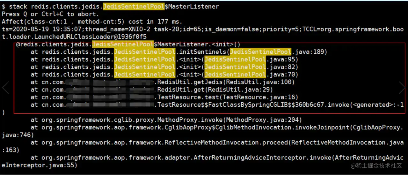
Task: Click the JedisSentinelPool.java:82 frame
Action: [x=164, y=67]
